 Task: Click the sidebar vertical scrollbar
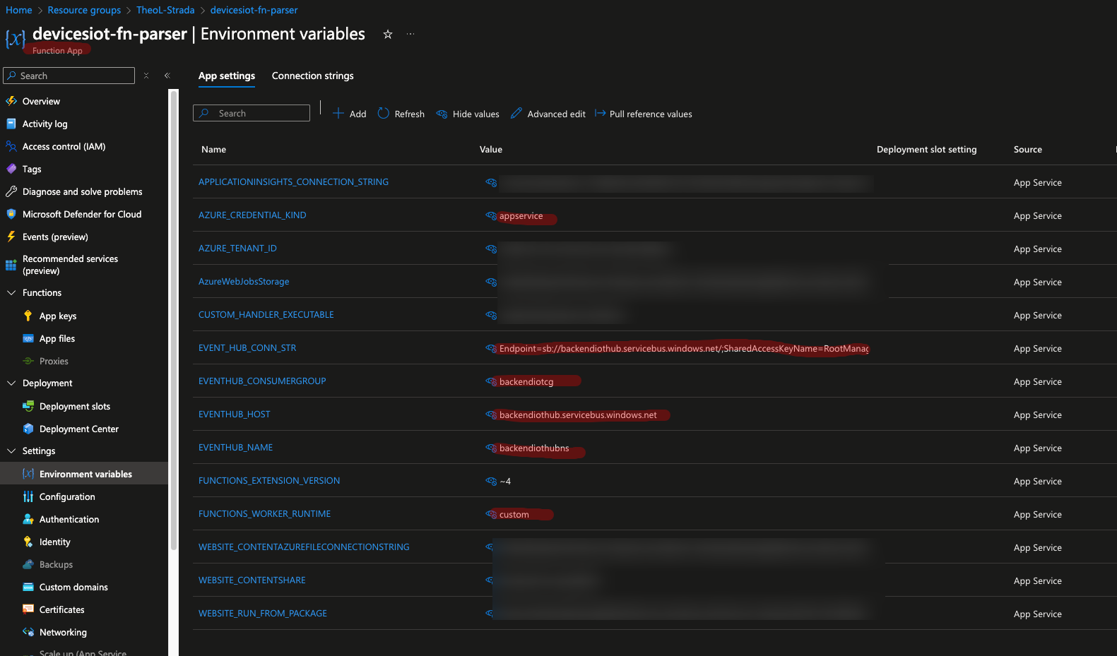pyautogui.click(x=174, y=319)
